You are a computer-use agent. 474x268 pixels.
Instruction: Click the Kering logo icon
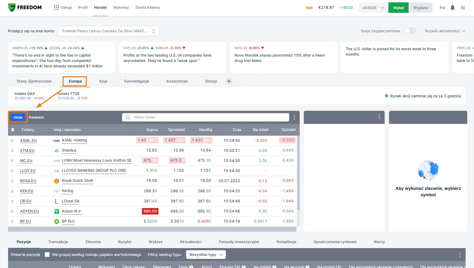(x=57, y=191)
